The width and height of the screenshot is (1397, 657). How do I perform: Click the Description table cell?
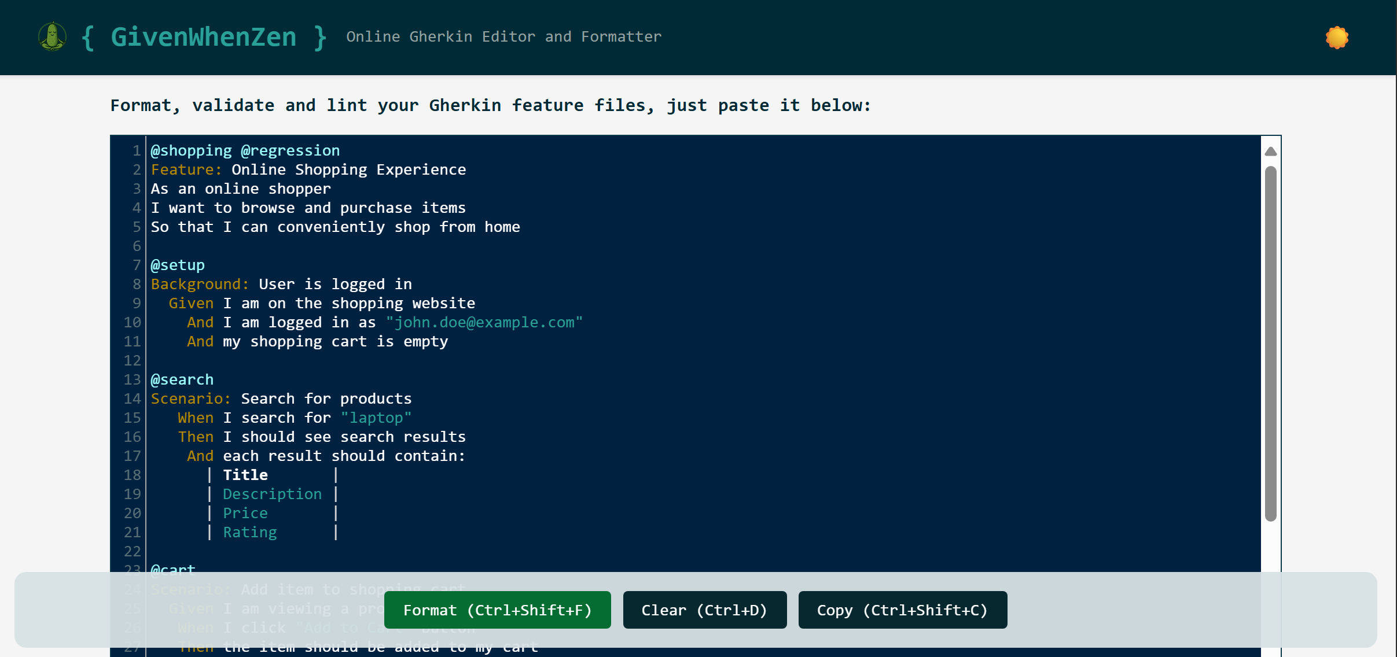click(272, 494)
